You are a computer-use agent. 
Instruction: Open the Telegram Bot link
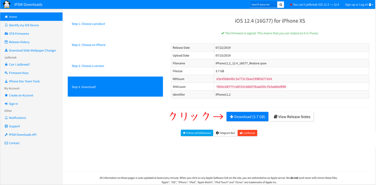point(225,133)
